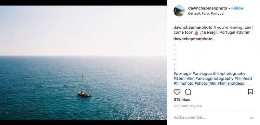The image size is (260, 125).
Task: Open the Benagil, Faro, Portugal location
Action: tap(206, 13)
